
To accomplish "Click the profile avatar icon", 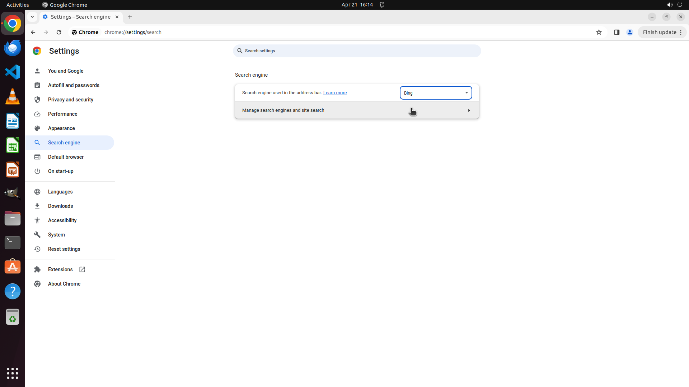I will coord(629,32).
